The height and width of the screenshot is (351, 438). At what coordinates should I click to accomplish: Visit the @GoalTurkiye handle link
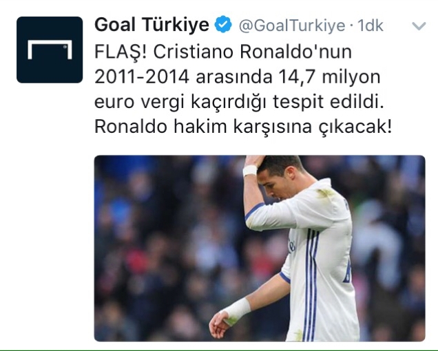click(292, 25)
